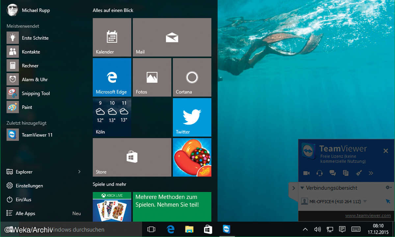The height and width of the screenshot is (237, 395).
Task: Click the volume speaker tray icon
Action: point(318,229)
